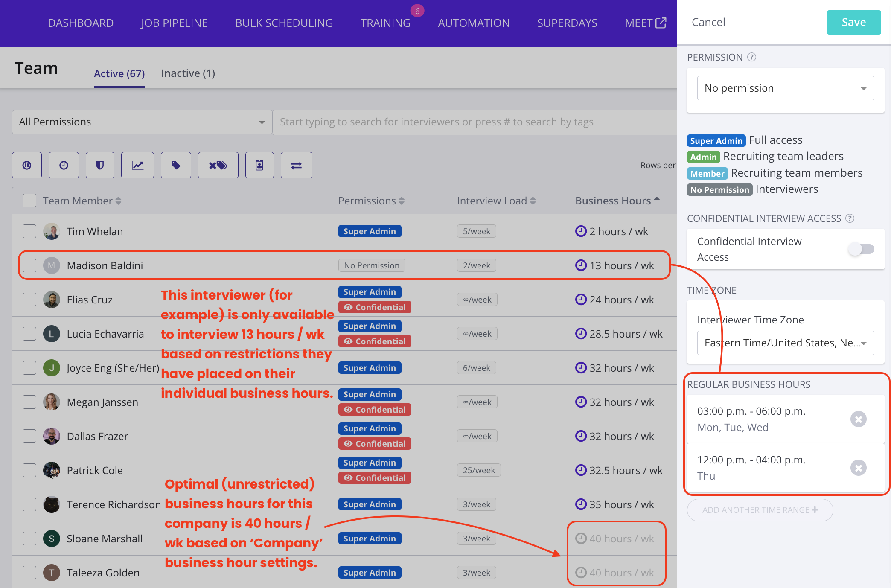Remove the Mon, Tue, Wed time range
Viewport: 891px width, 588px height.
coord(858,419)
